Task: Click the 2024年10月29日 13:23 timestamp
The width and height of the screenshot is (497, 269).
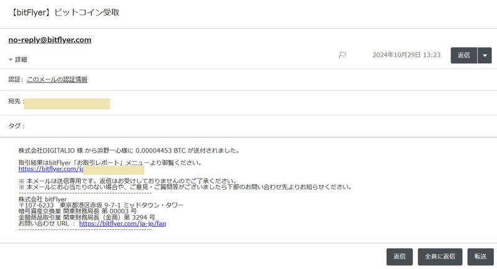Action: pyautogui.click(x=406, y=55)
